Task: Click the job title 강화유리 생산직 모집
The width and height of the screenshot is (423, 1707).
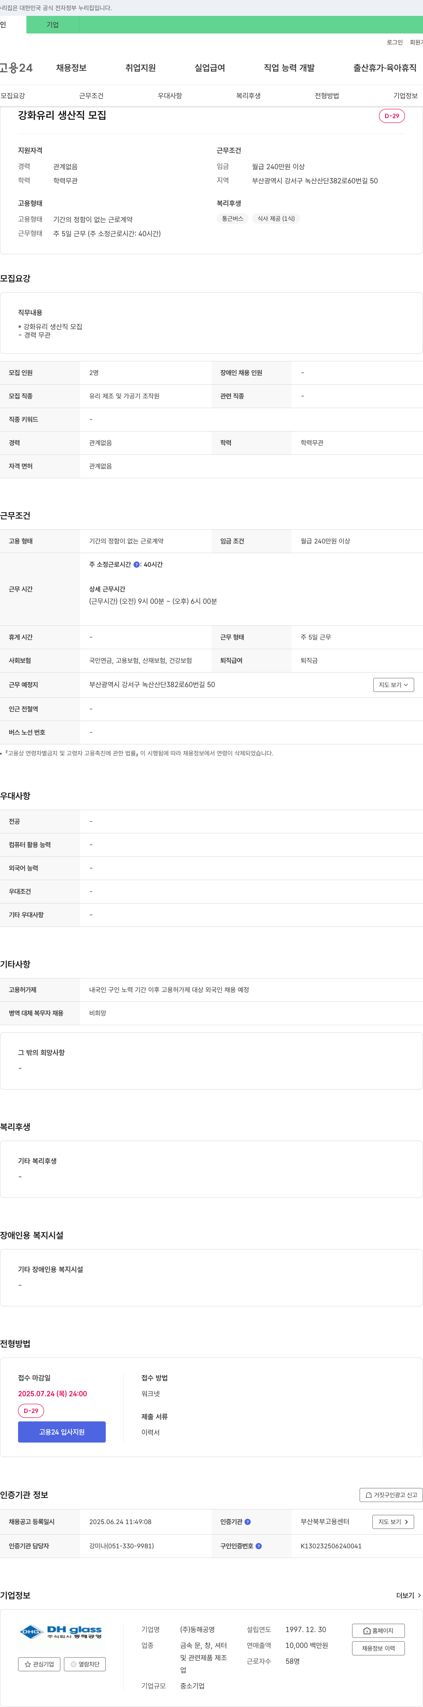Action: 62,115
